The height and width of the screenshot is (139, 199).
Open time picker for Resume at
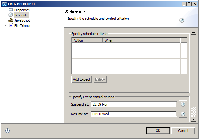click(x=183, y=114)
